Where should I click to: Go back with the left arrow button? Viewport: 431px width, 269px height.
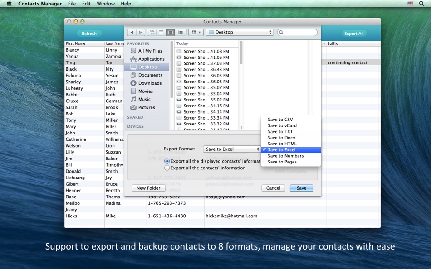(132, 33)
